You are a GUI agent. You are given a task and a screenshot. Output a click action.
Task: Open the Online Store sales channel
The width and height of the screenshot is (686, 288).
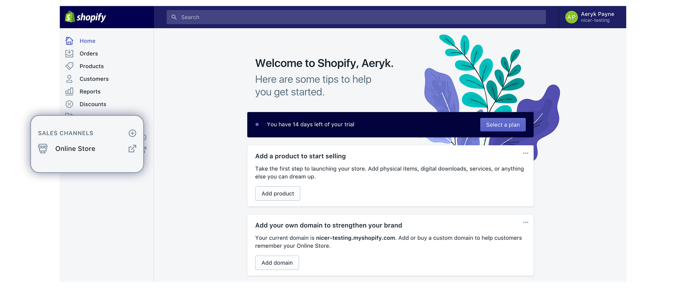75,148
